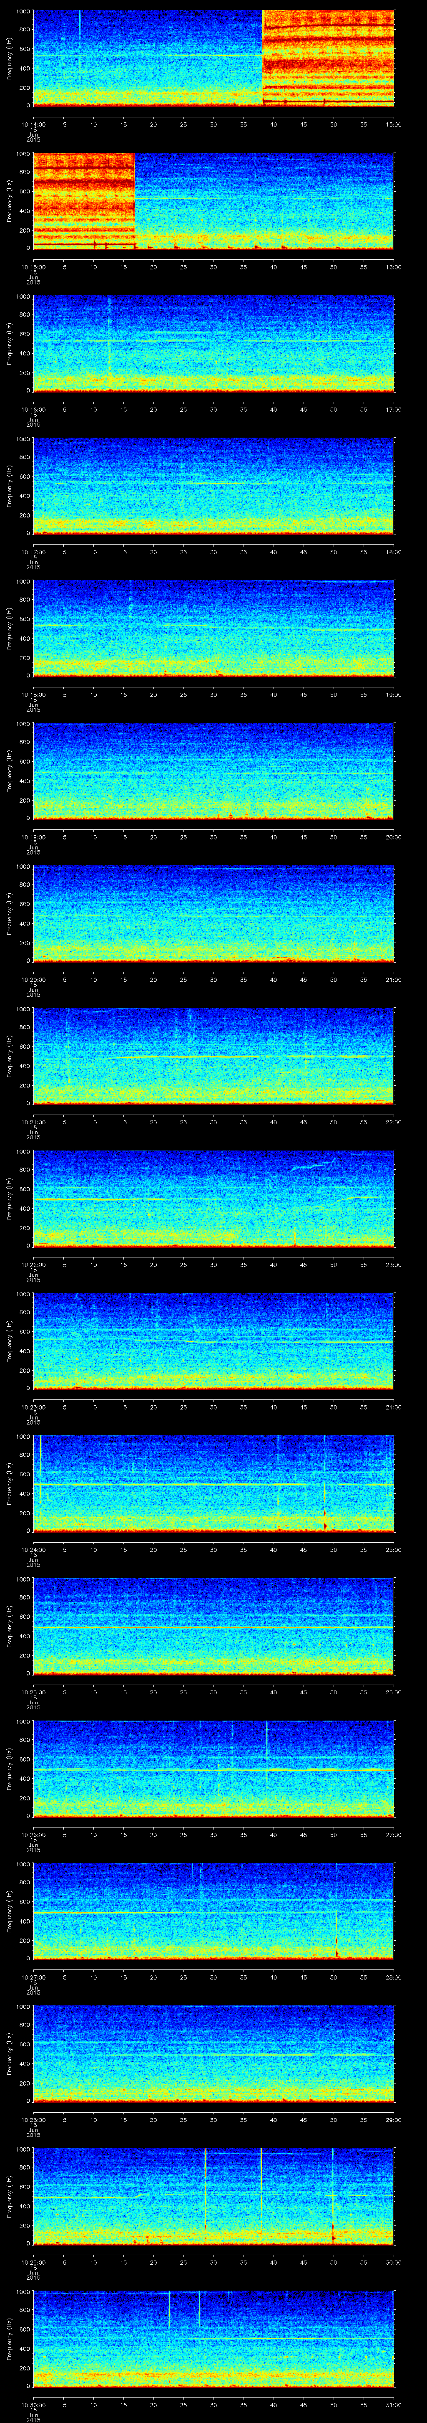Click the spectrogram panel starting at 10:25:00

[214, 1626]
